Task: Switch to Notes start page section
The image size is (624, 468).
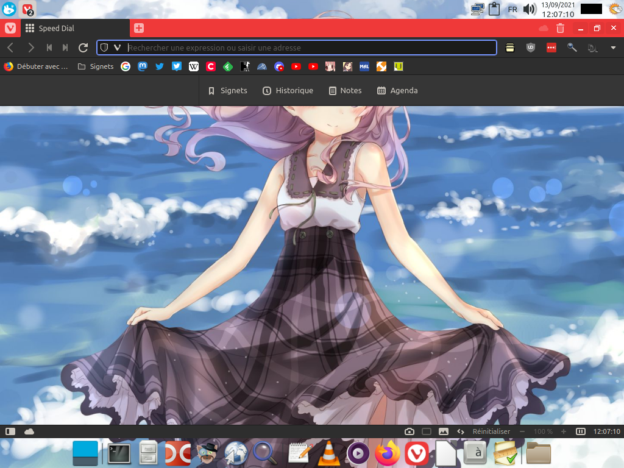Action: (x=345, y=91)
